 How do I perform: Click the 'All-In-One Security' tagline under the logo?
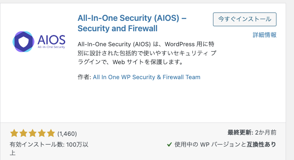pyautogui.click(x=51, y=47)
